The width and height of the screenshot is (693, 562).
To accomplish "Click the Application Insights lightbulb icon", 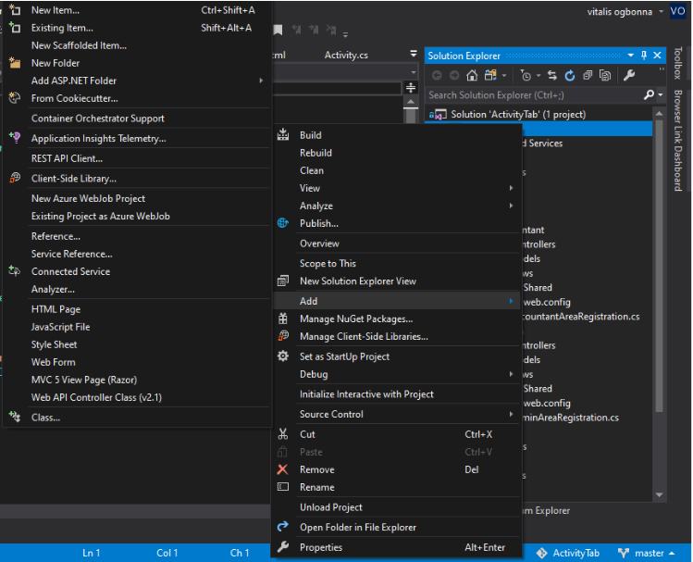I will coord(15,138).
